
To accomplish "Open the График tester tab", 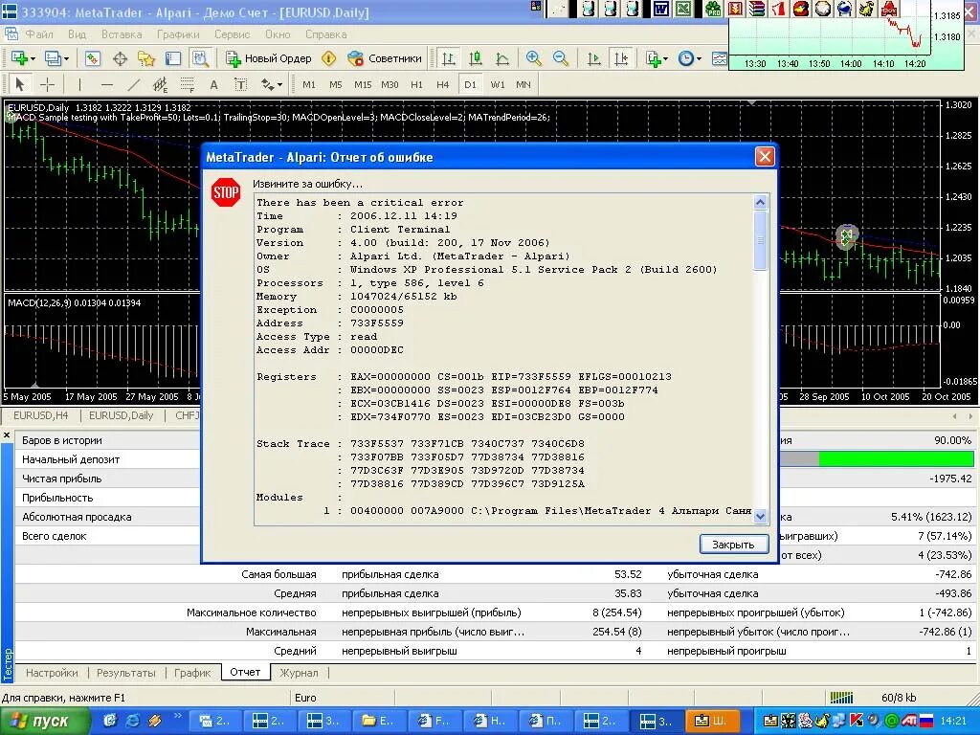I will click(192, 673).
